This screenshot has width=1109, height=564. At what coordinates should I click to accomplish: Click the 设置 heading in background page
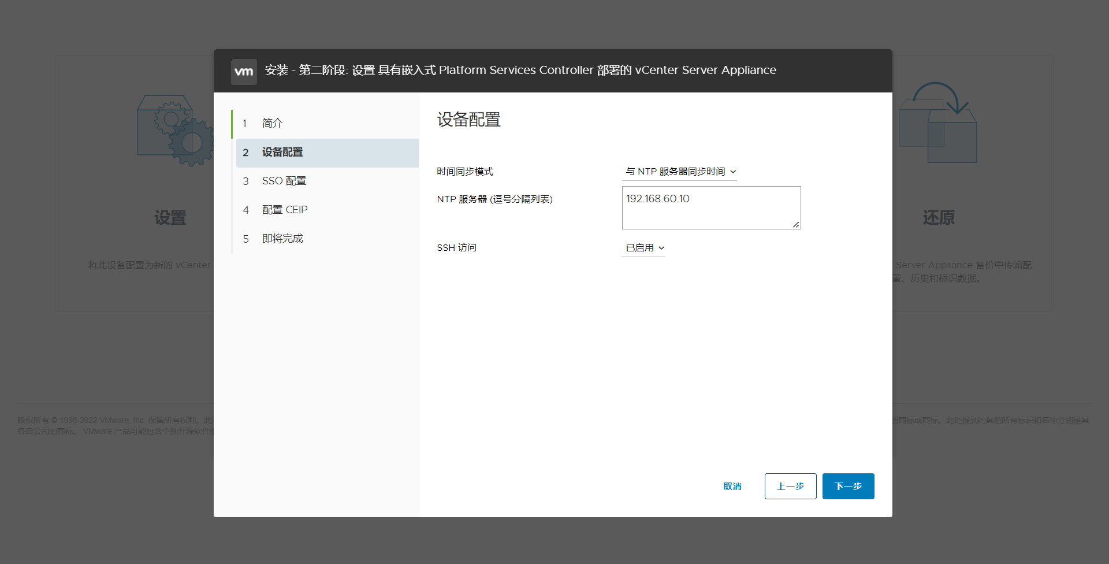click(170, 218)
